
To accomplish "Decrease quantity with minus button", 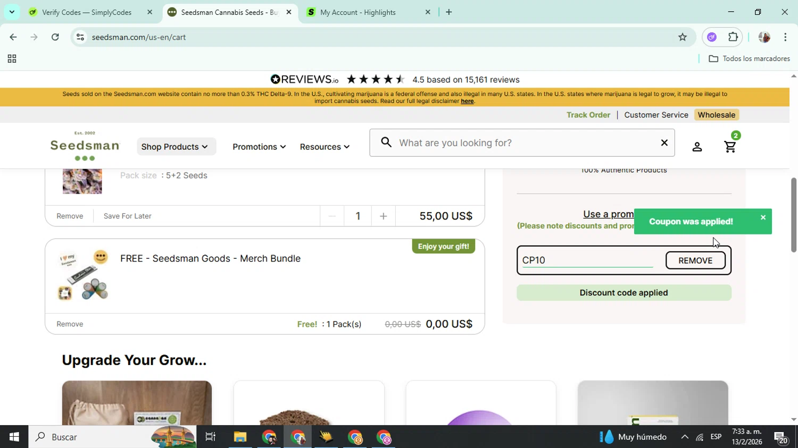I will point(332,216).
